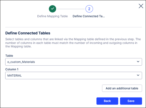Save the connected tables configuration

click(131, 101)
